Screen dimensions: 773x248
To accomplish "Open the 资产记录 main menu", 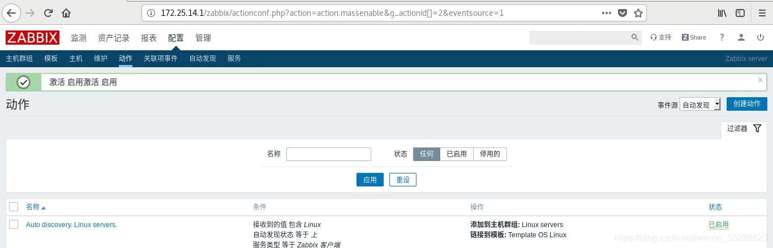I will [114, 38].
